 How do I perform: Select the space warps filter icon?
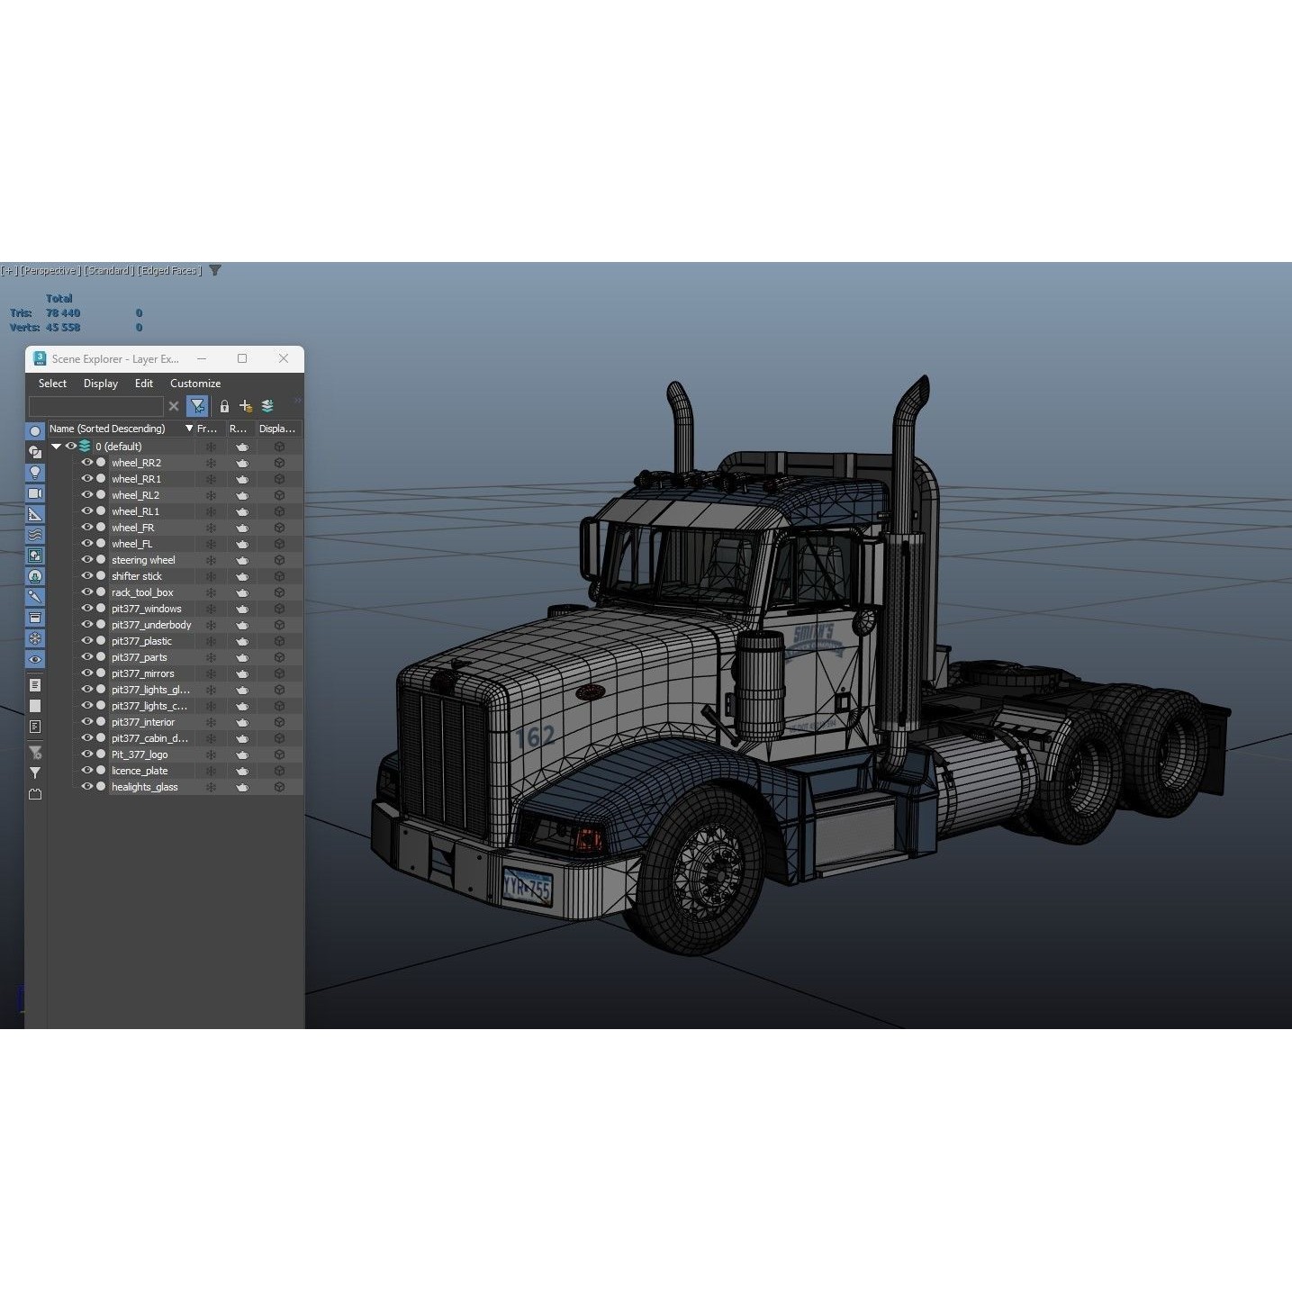(x=34, y=535)
